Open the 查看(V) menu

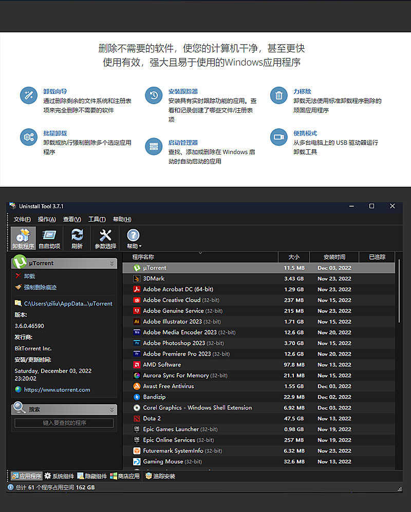(72, 219)
